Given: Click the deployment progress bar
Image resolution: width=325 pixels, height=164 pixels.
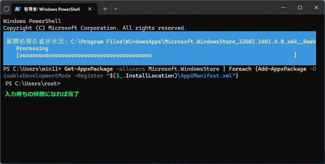Looking at the screenshot, I should pyautogui.click(x=157, y=55).
